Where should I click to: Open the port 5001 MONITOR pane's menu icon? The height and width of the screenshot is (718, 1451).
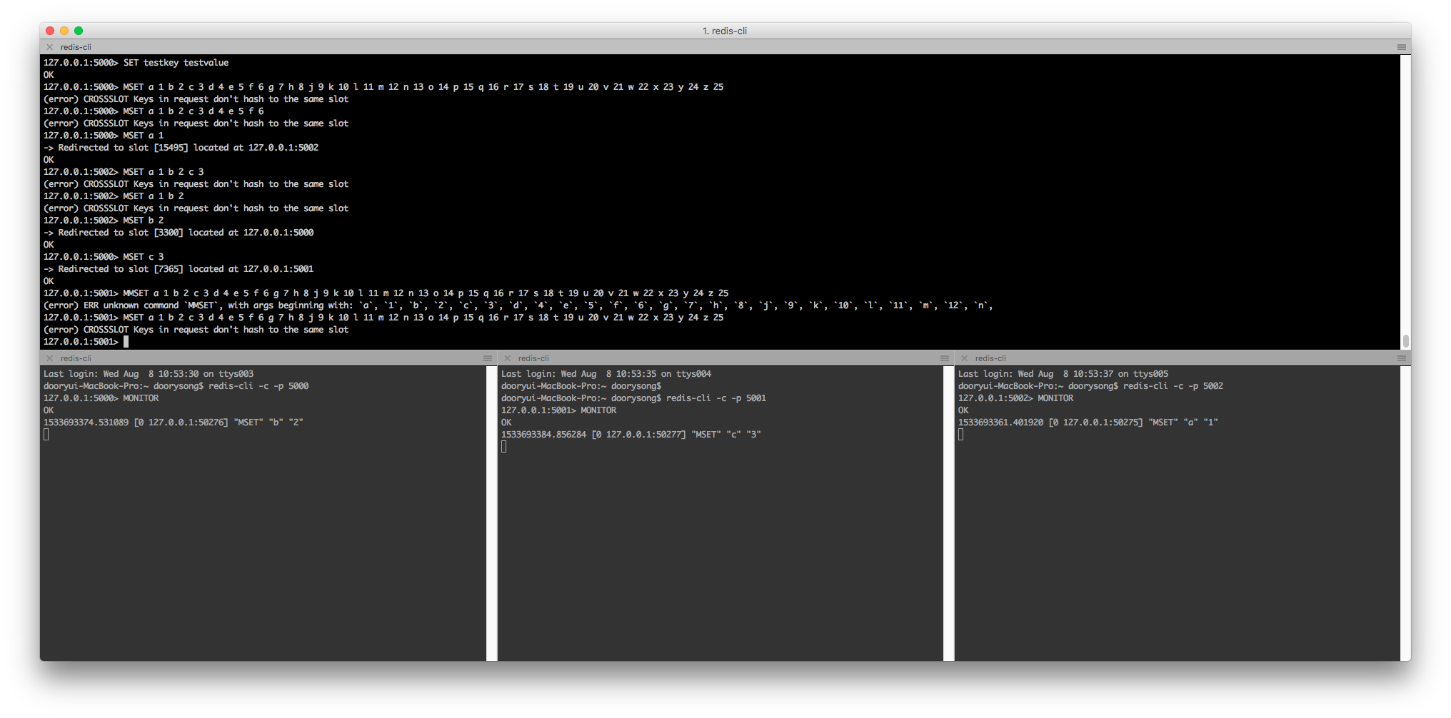945,358
